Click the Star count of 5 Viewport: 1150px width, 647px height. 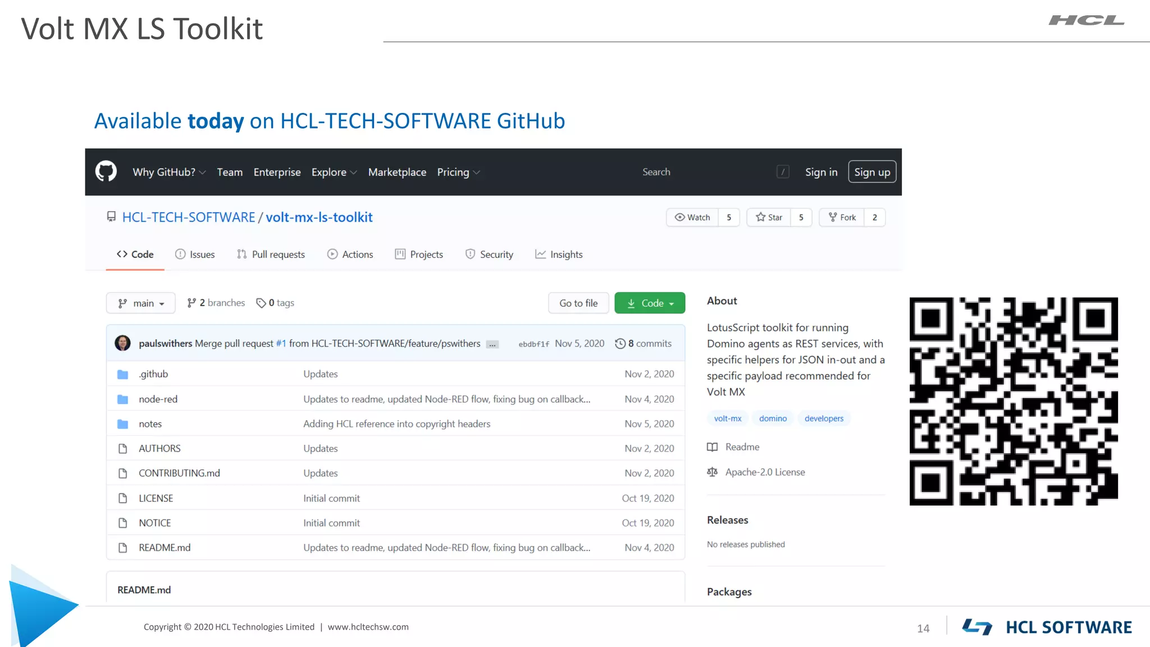(x=801, y=217)
